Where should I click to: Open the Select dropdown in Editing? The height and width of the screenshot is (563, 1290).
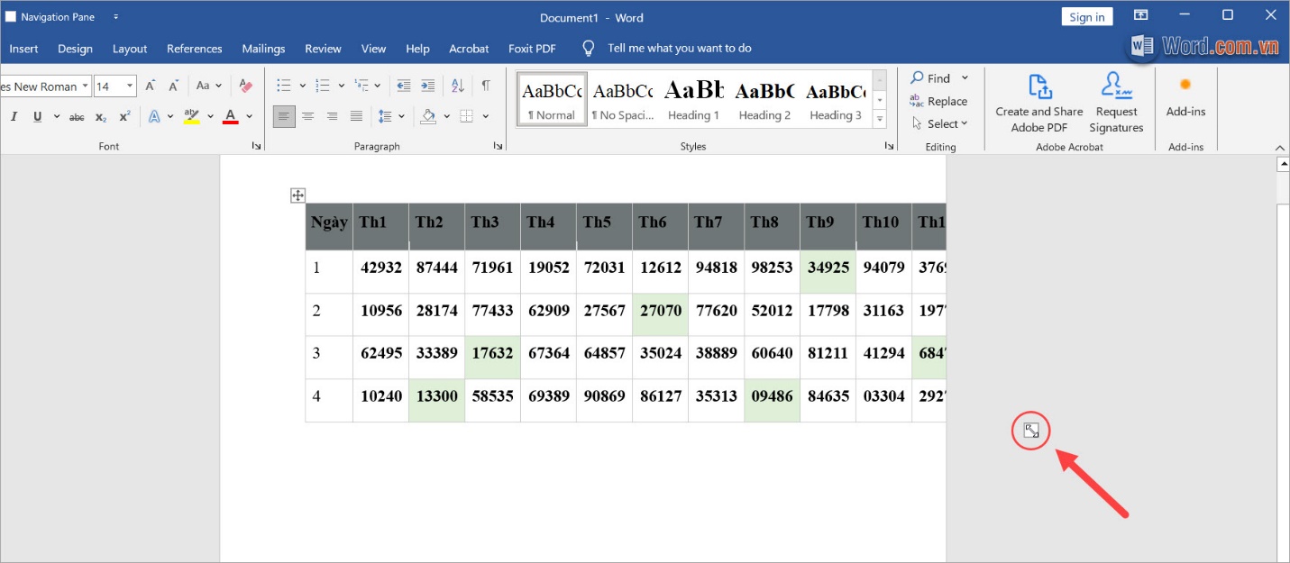939,123
